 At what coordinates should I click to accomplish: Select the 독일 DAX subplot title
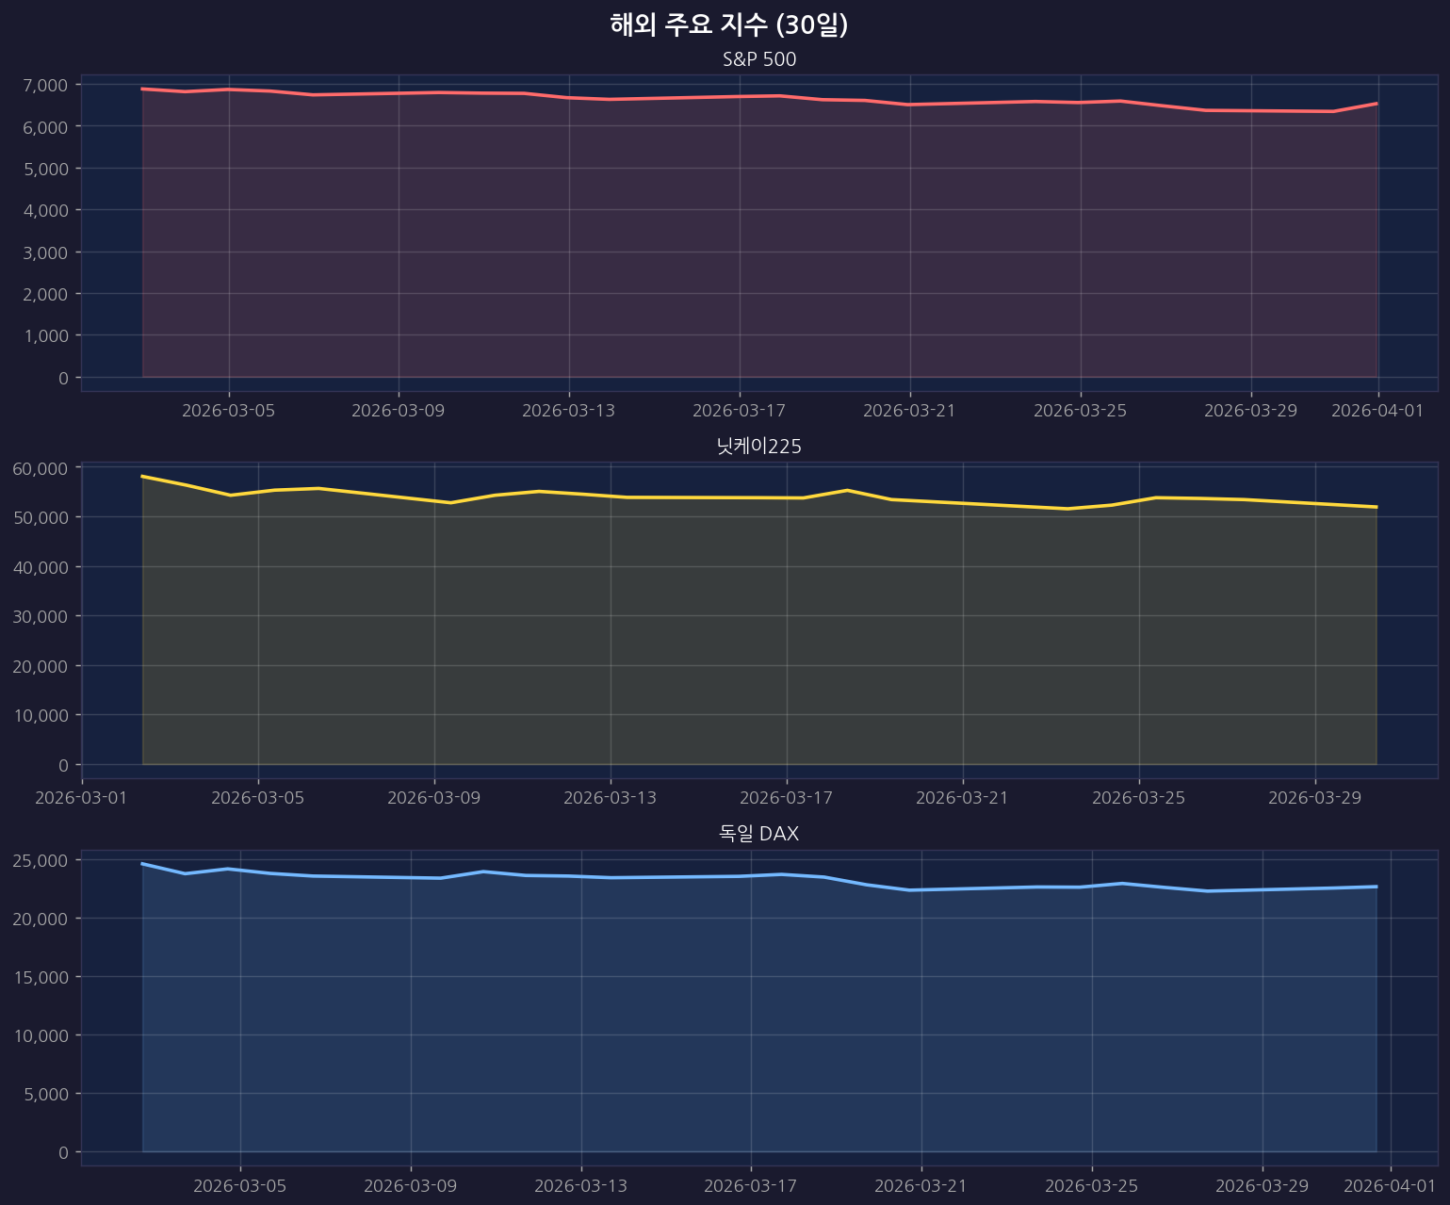click(x=759, y=834)
